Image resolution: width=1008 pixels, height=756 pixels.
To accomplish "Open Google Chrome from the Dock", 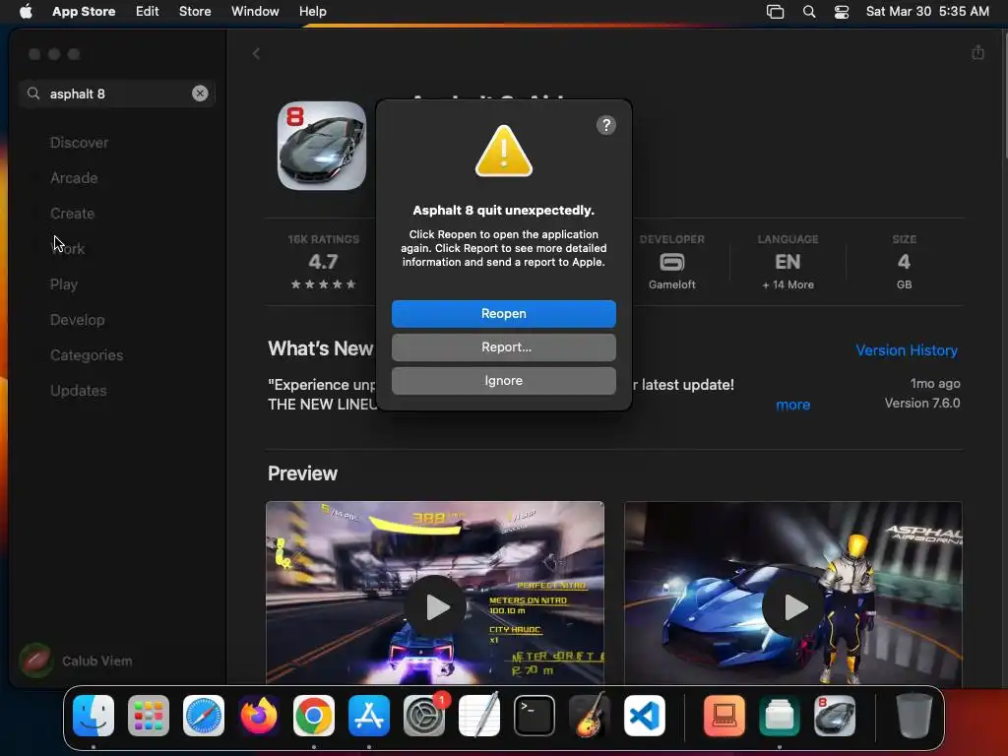I will click(x=314, y=716).
